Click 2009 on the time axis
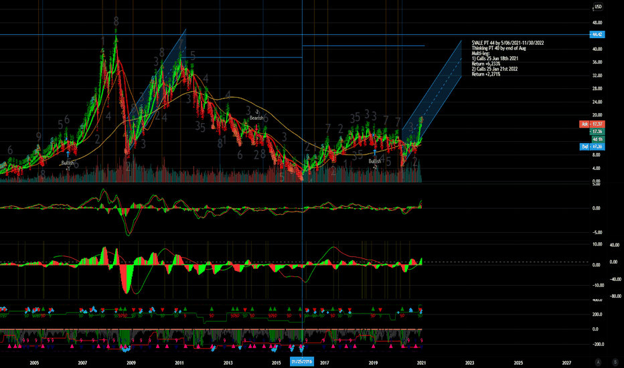Viewport: 624px width, 368px height. (x=131, y=363)
